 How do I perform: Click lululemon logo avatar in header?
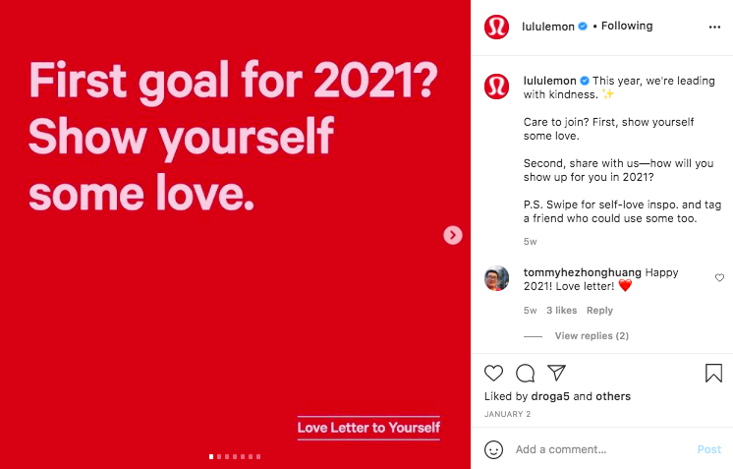click(x=496, y=27)
